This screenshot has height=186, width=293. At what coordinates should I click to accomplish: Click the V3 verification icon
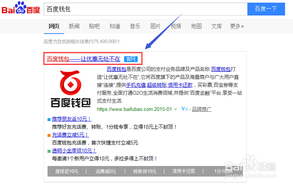pyautogui.click(x=184, y=109)
